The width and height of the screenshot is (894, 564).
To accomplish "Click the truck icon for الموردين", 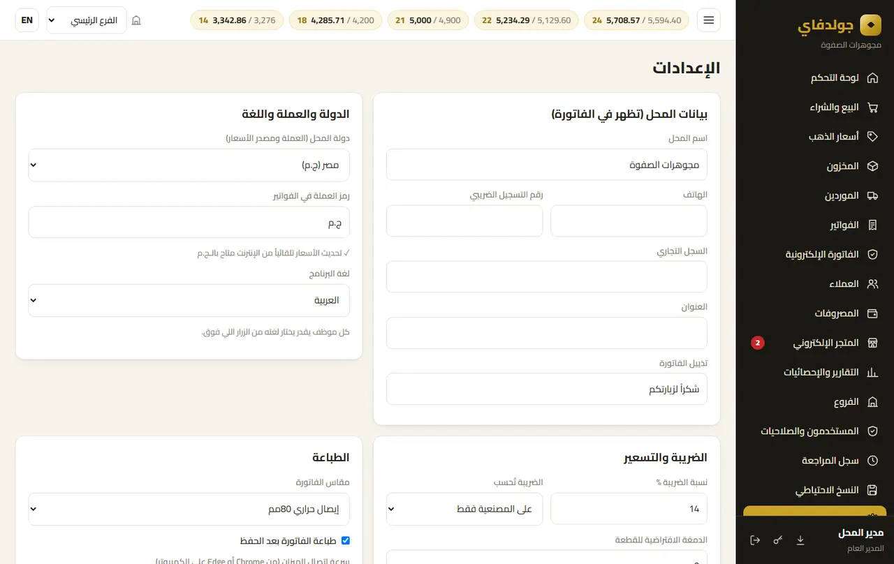I will click(872, 196).
